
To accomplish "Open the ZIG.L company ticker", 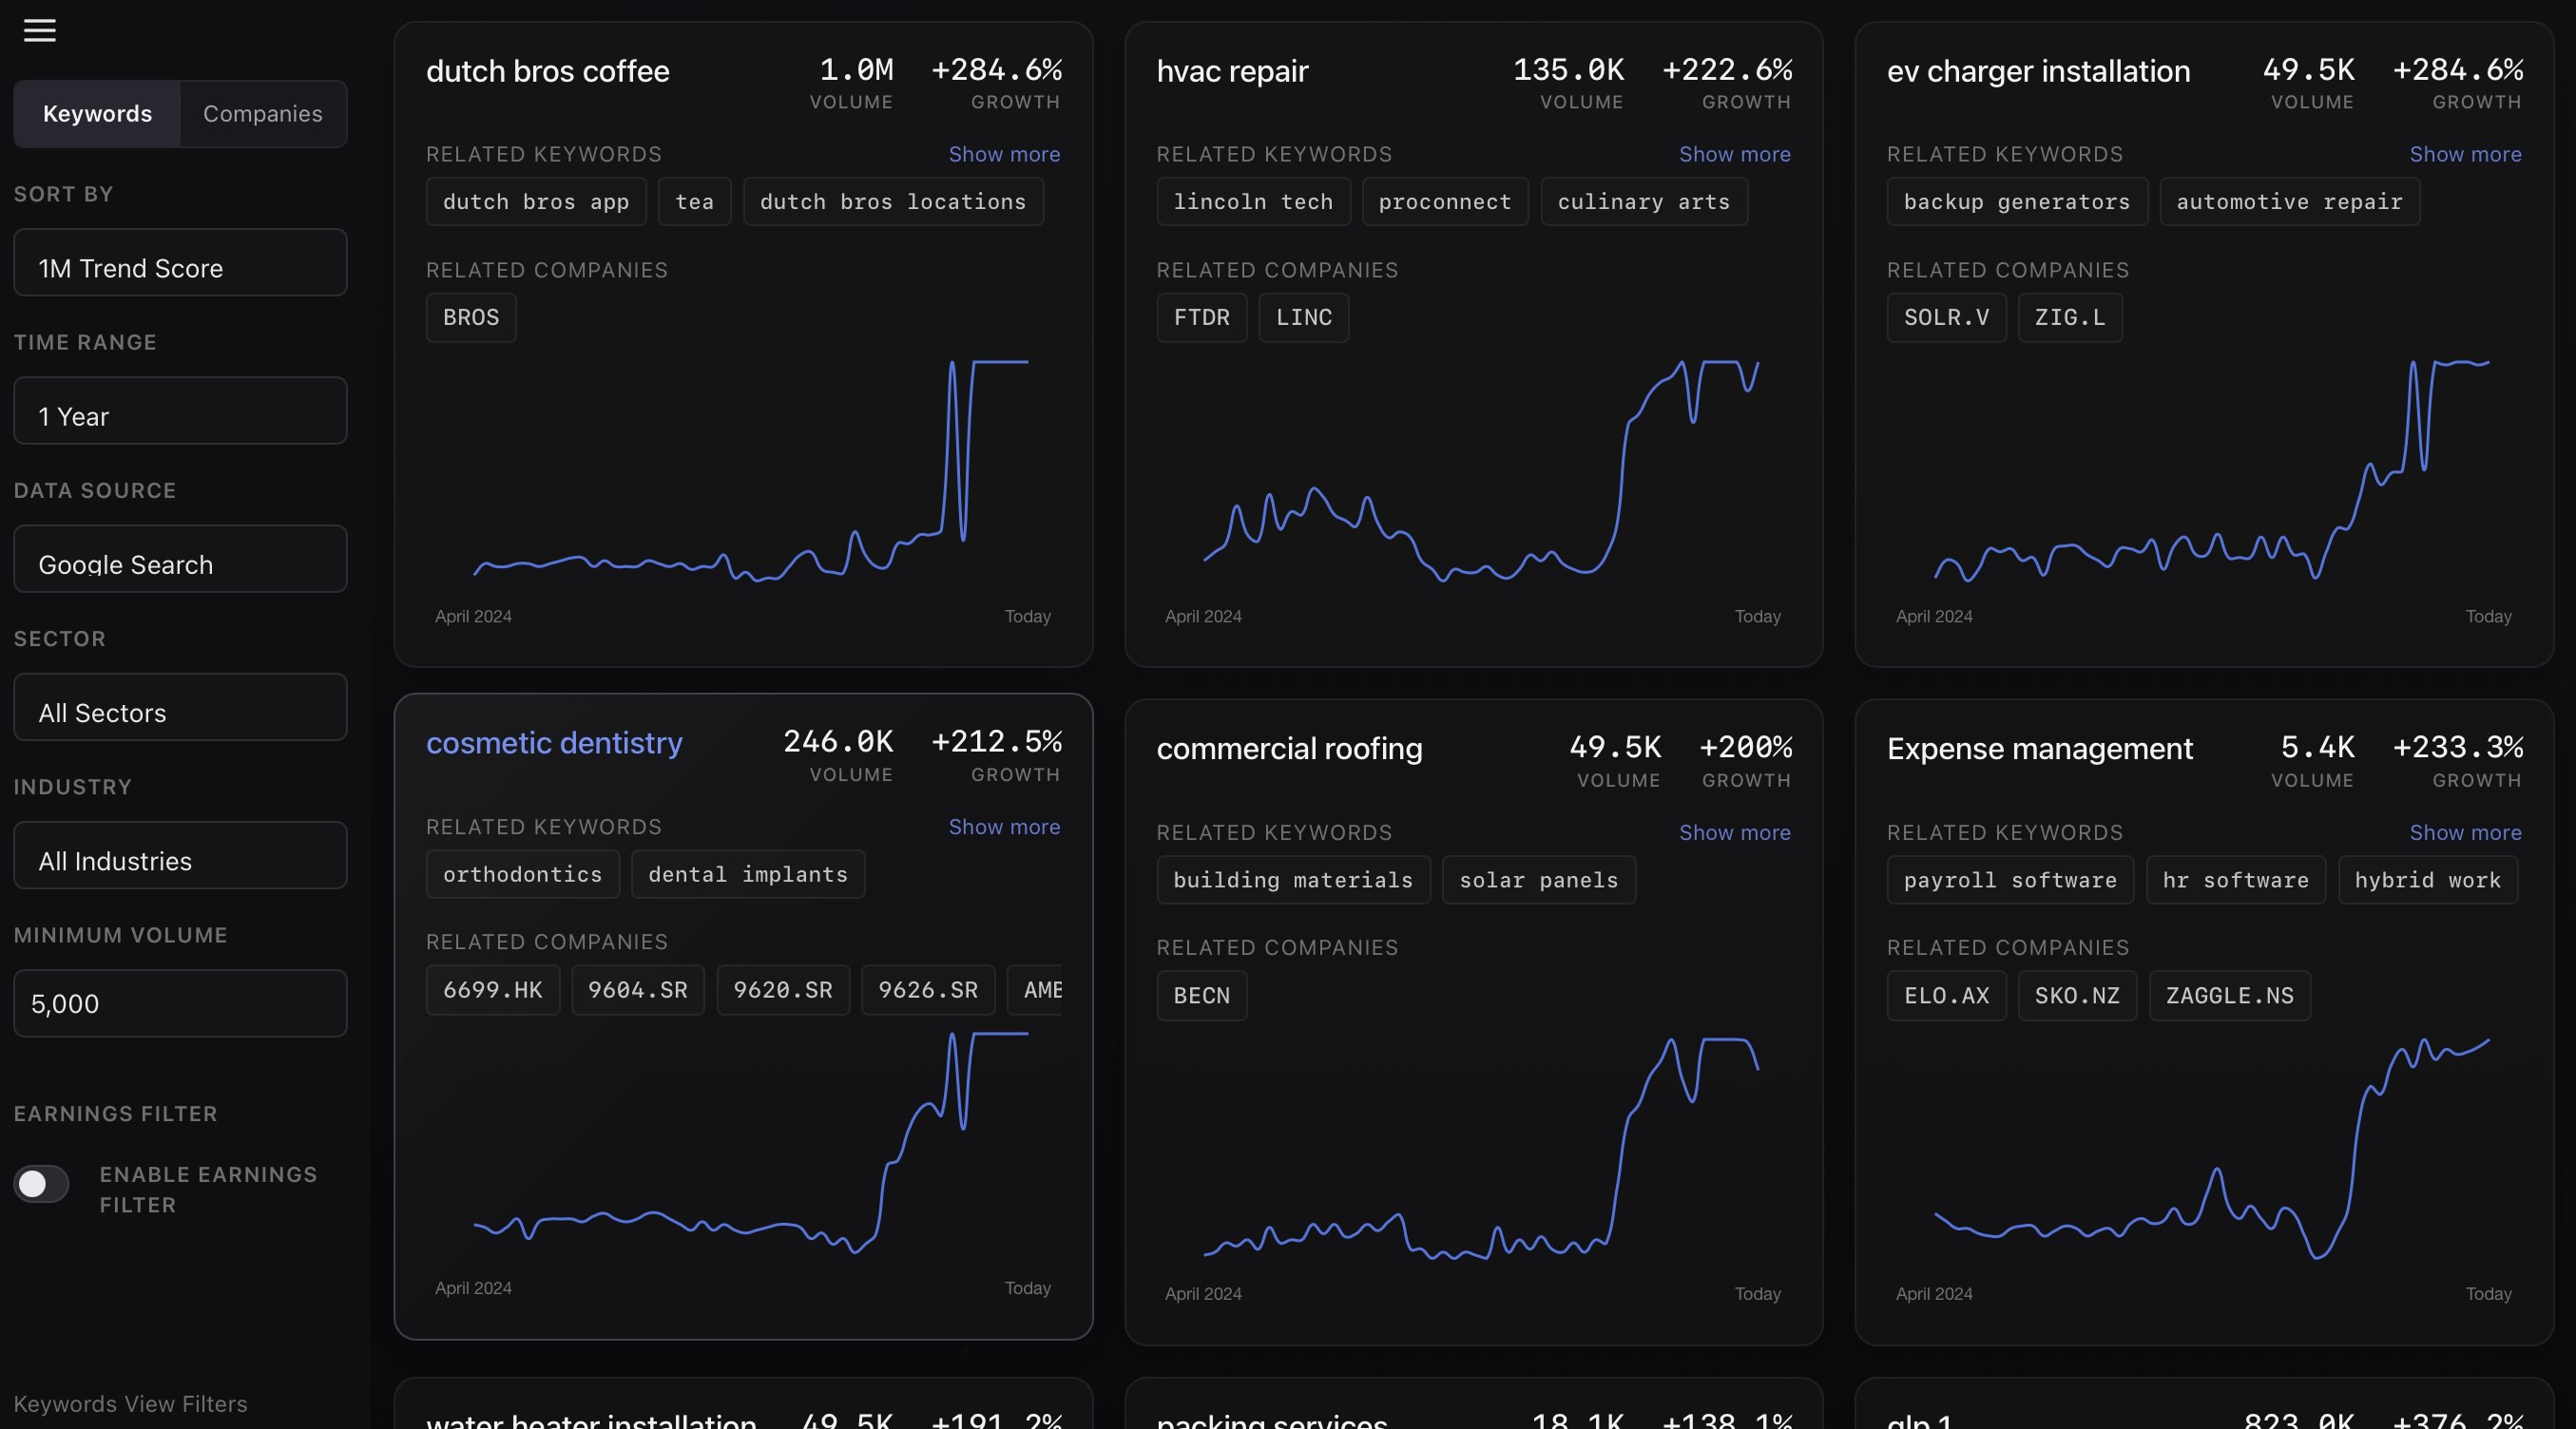I will click(x=2070, y=317).
